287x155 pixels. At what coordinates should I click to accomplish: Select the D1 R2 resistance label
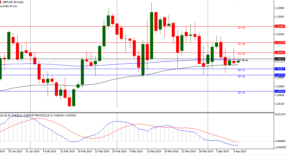tap(242, 44)
